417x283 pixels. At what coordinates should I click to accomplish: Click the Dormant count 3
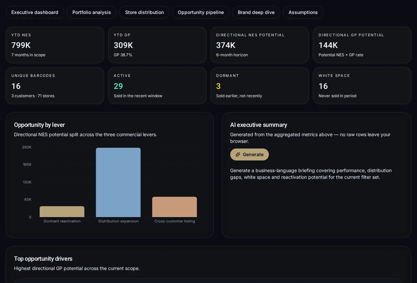point(218,86)
